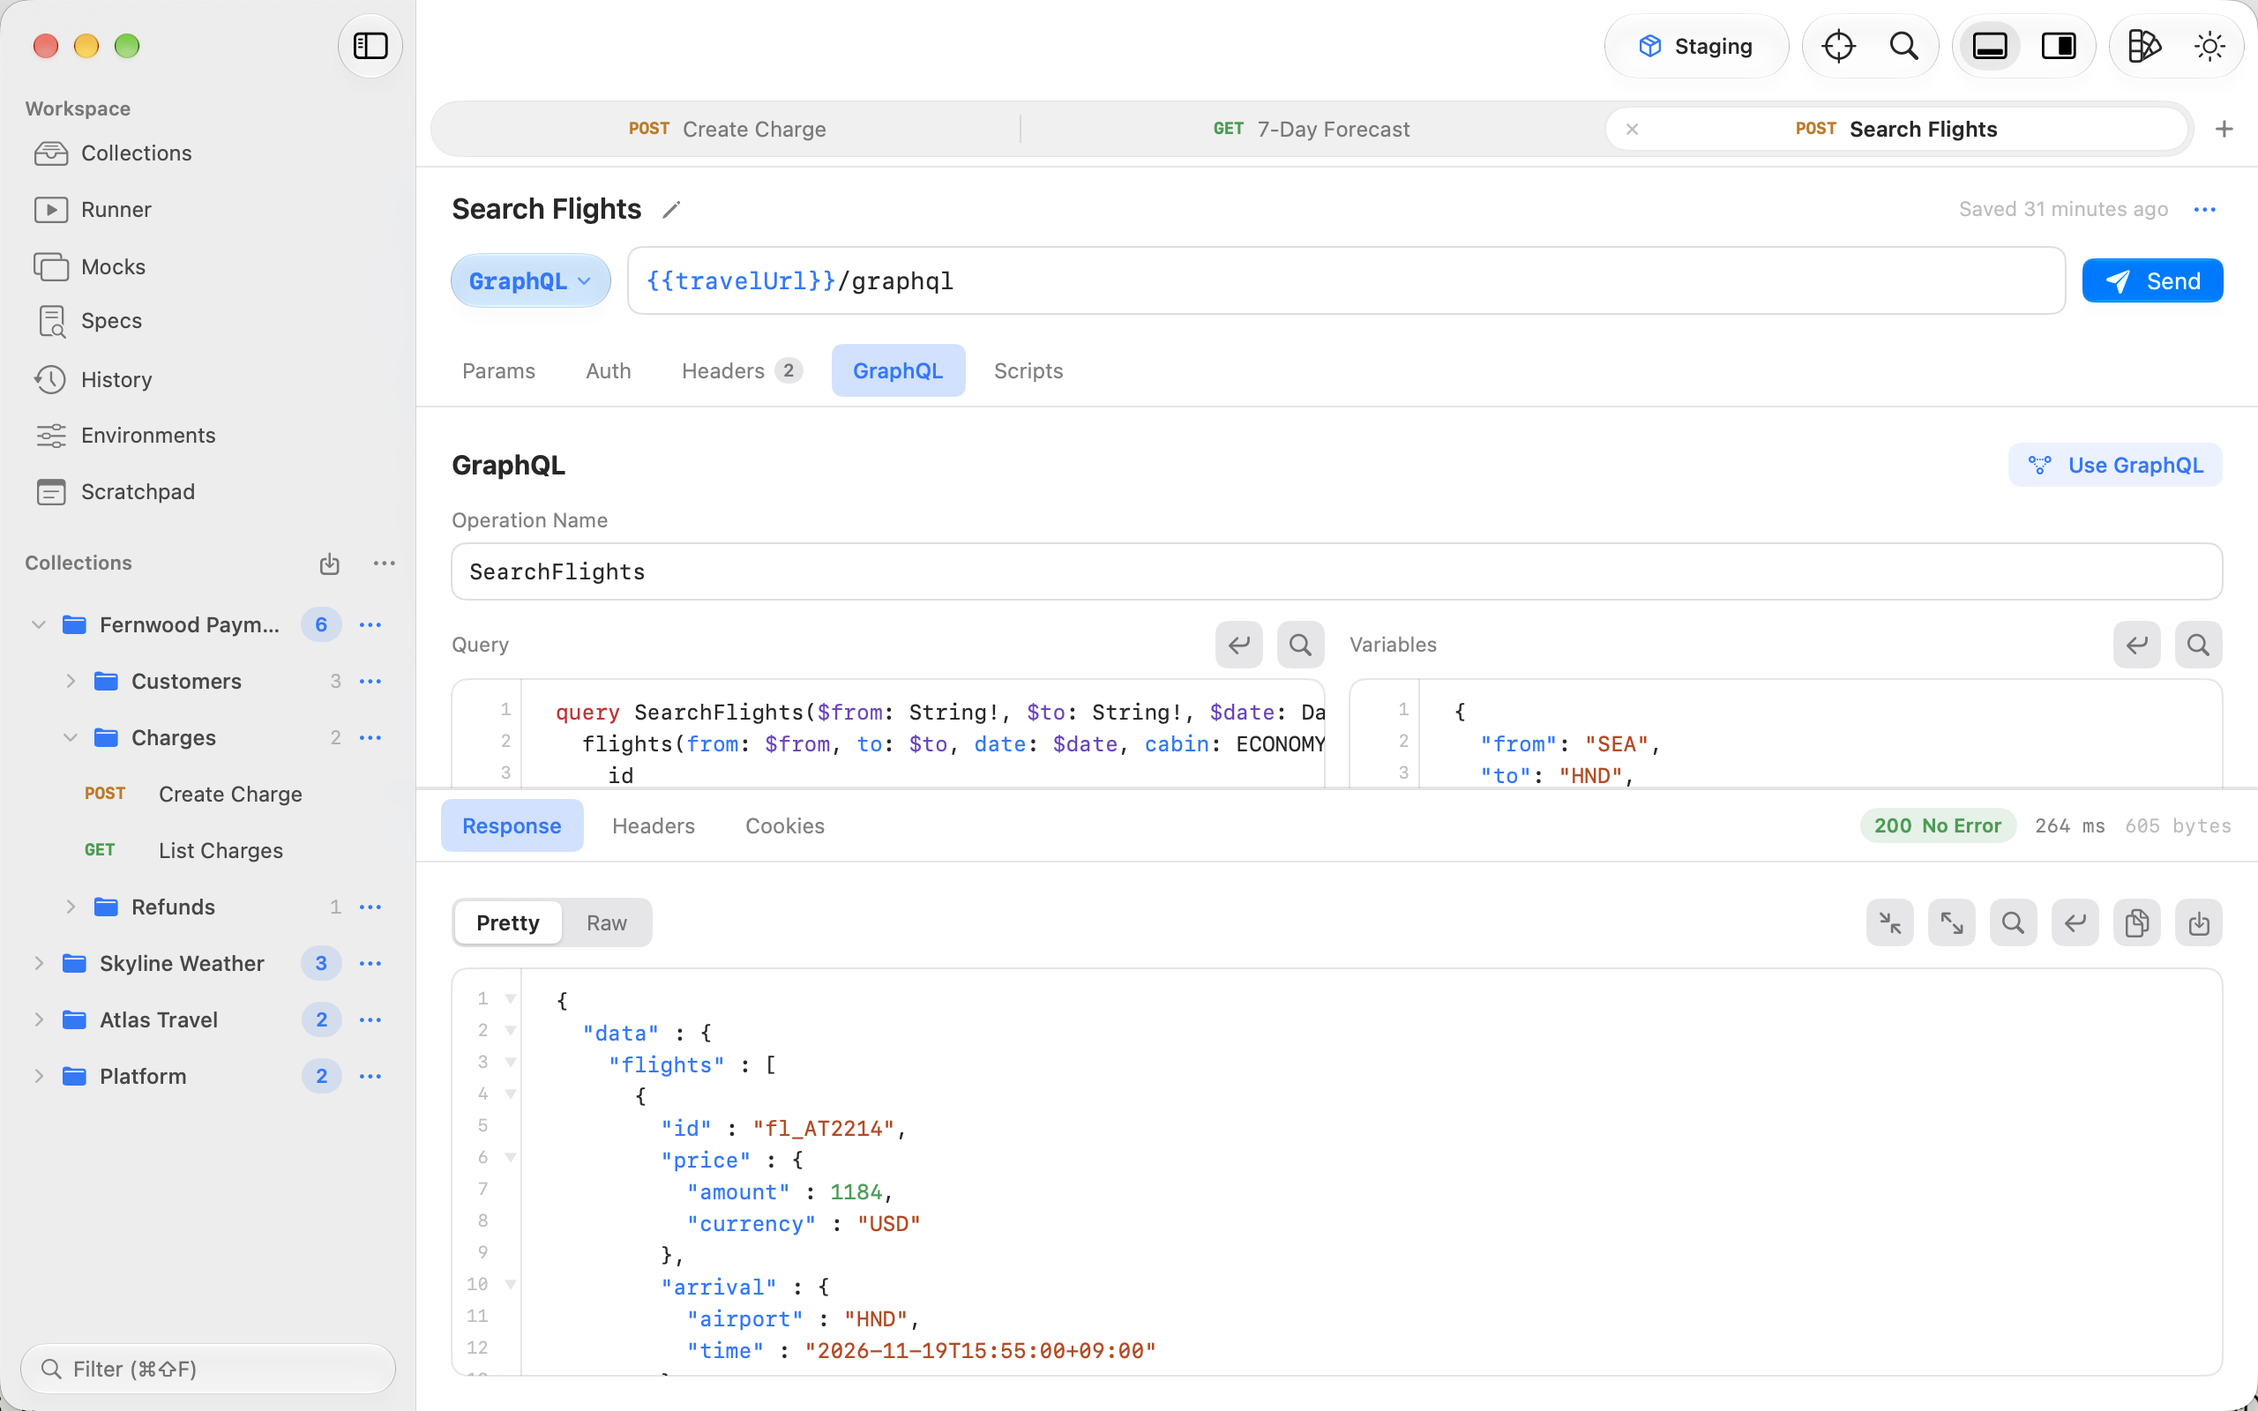Screen dimensions: 2258x1411
Task: Open the Headers request tab
Action: coord(741,370)
